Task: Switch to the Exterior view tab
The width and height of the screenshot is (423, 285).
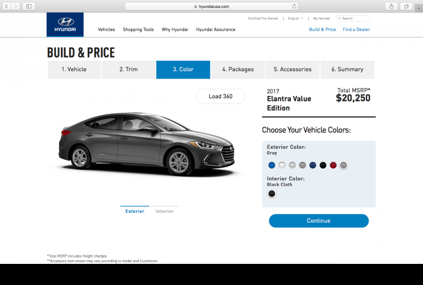Action: coord(135,211)
